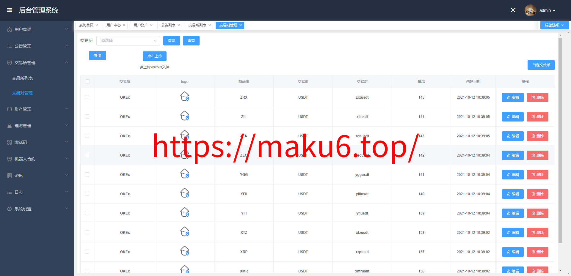571x276 pixels.
Task: Click the logo image in XTZ row
Action: pyautogui.click(x=185, y=231)
